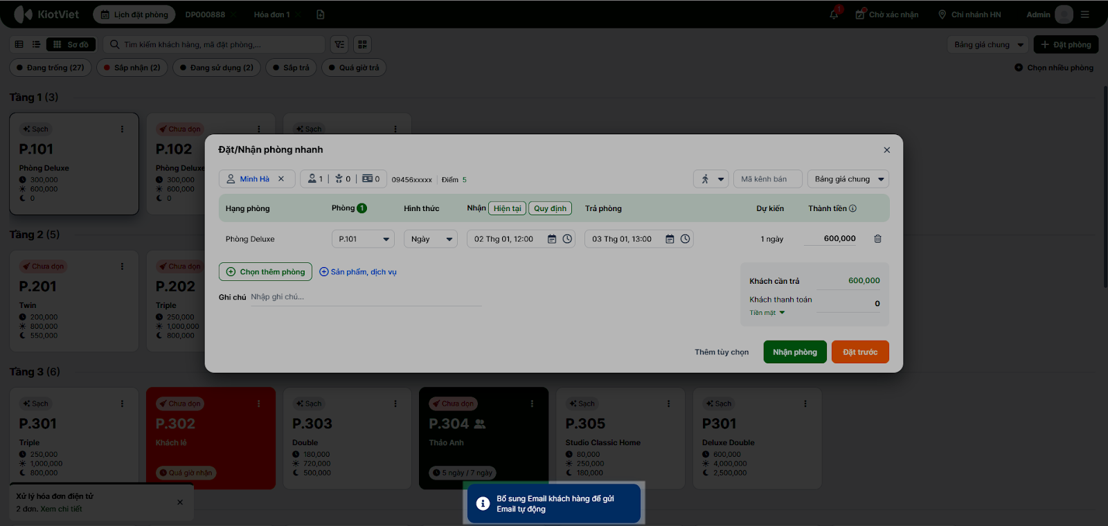This screenshot has height=526, width=1108.
Task: Open the QR code scanner icon
Action: [362, 44]
